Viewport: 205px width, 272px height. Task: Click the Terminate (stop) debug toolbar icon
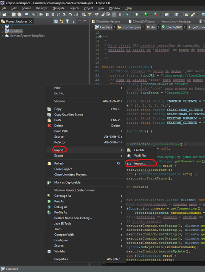[53, 14]
